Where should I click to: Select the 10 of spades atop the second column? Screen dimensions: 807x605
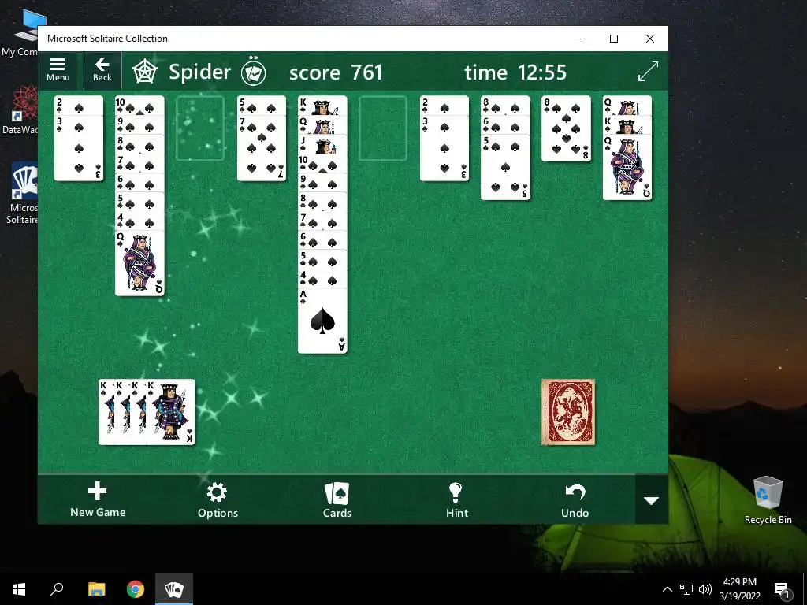(139, 105)
